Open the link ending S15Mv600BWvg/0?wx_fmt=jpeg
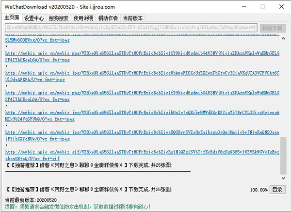The height and width of the screenshot is (212, 291). 37,40
